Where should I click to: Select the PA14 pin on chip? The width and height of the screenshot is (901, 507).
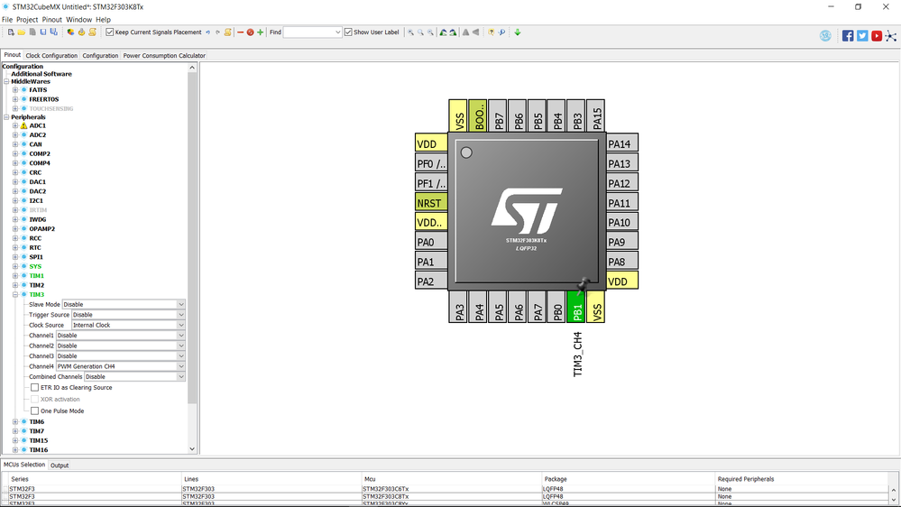[x=622, y=143]
